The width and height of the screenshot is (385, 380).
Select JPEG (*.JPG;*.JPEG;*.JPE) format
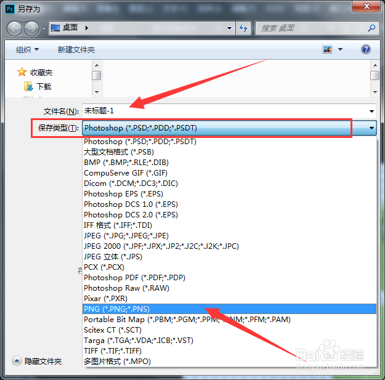[229, 236]
